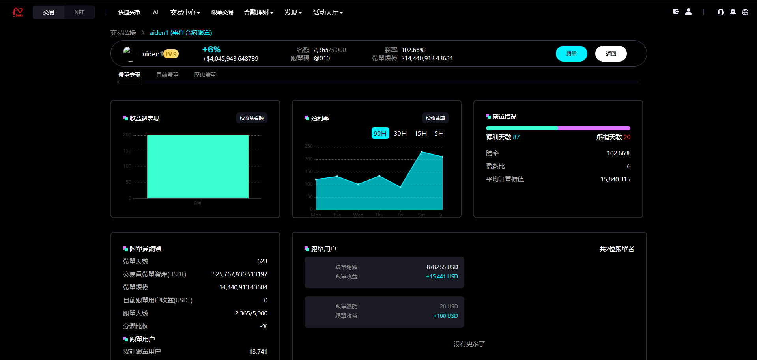Viewport: 757px width, 360px height.
Task: Click the headset customer support icon
Action: click(720, 12)
